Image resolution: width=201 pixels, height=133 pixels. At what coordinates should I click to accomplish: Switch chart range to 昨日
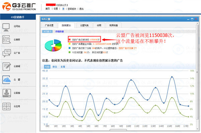(55, 67)
